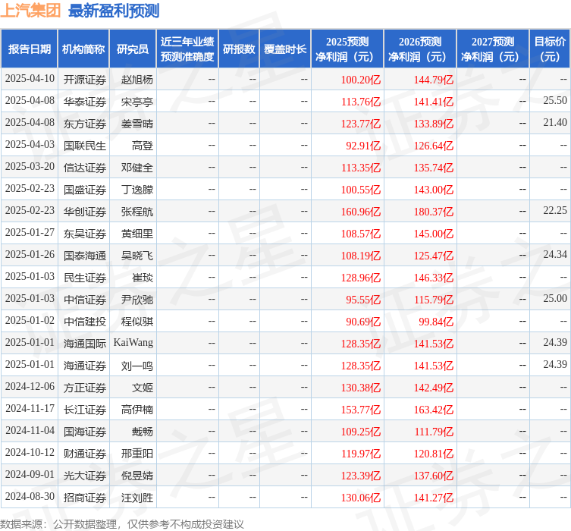Click analyst name 宋亭亭

[x=137, y=102]
